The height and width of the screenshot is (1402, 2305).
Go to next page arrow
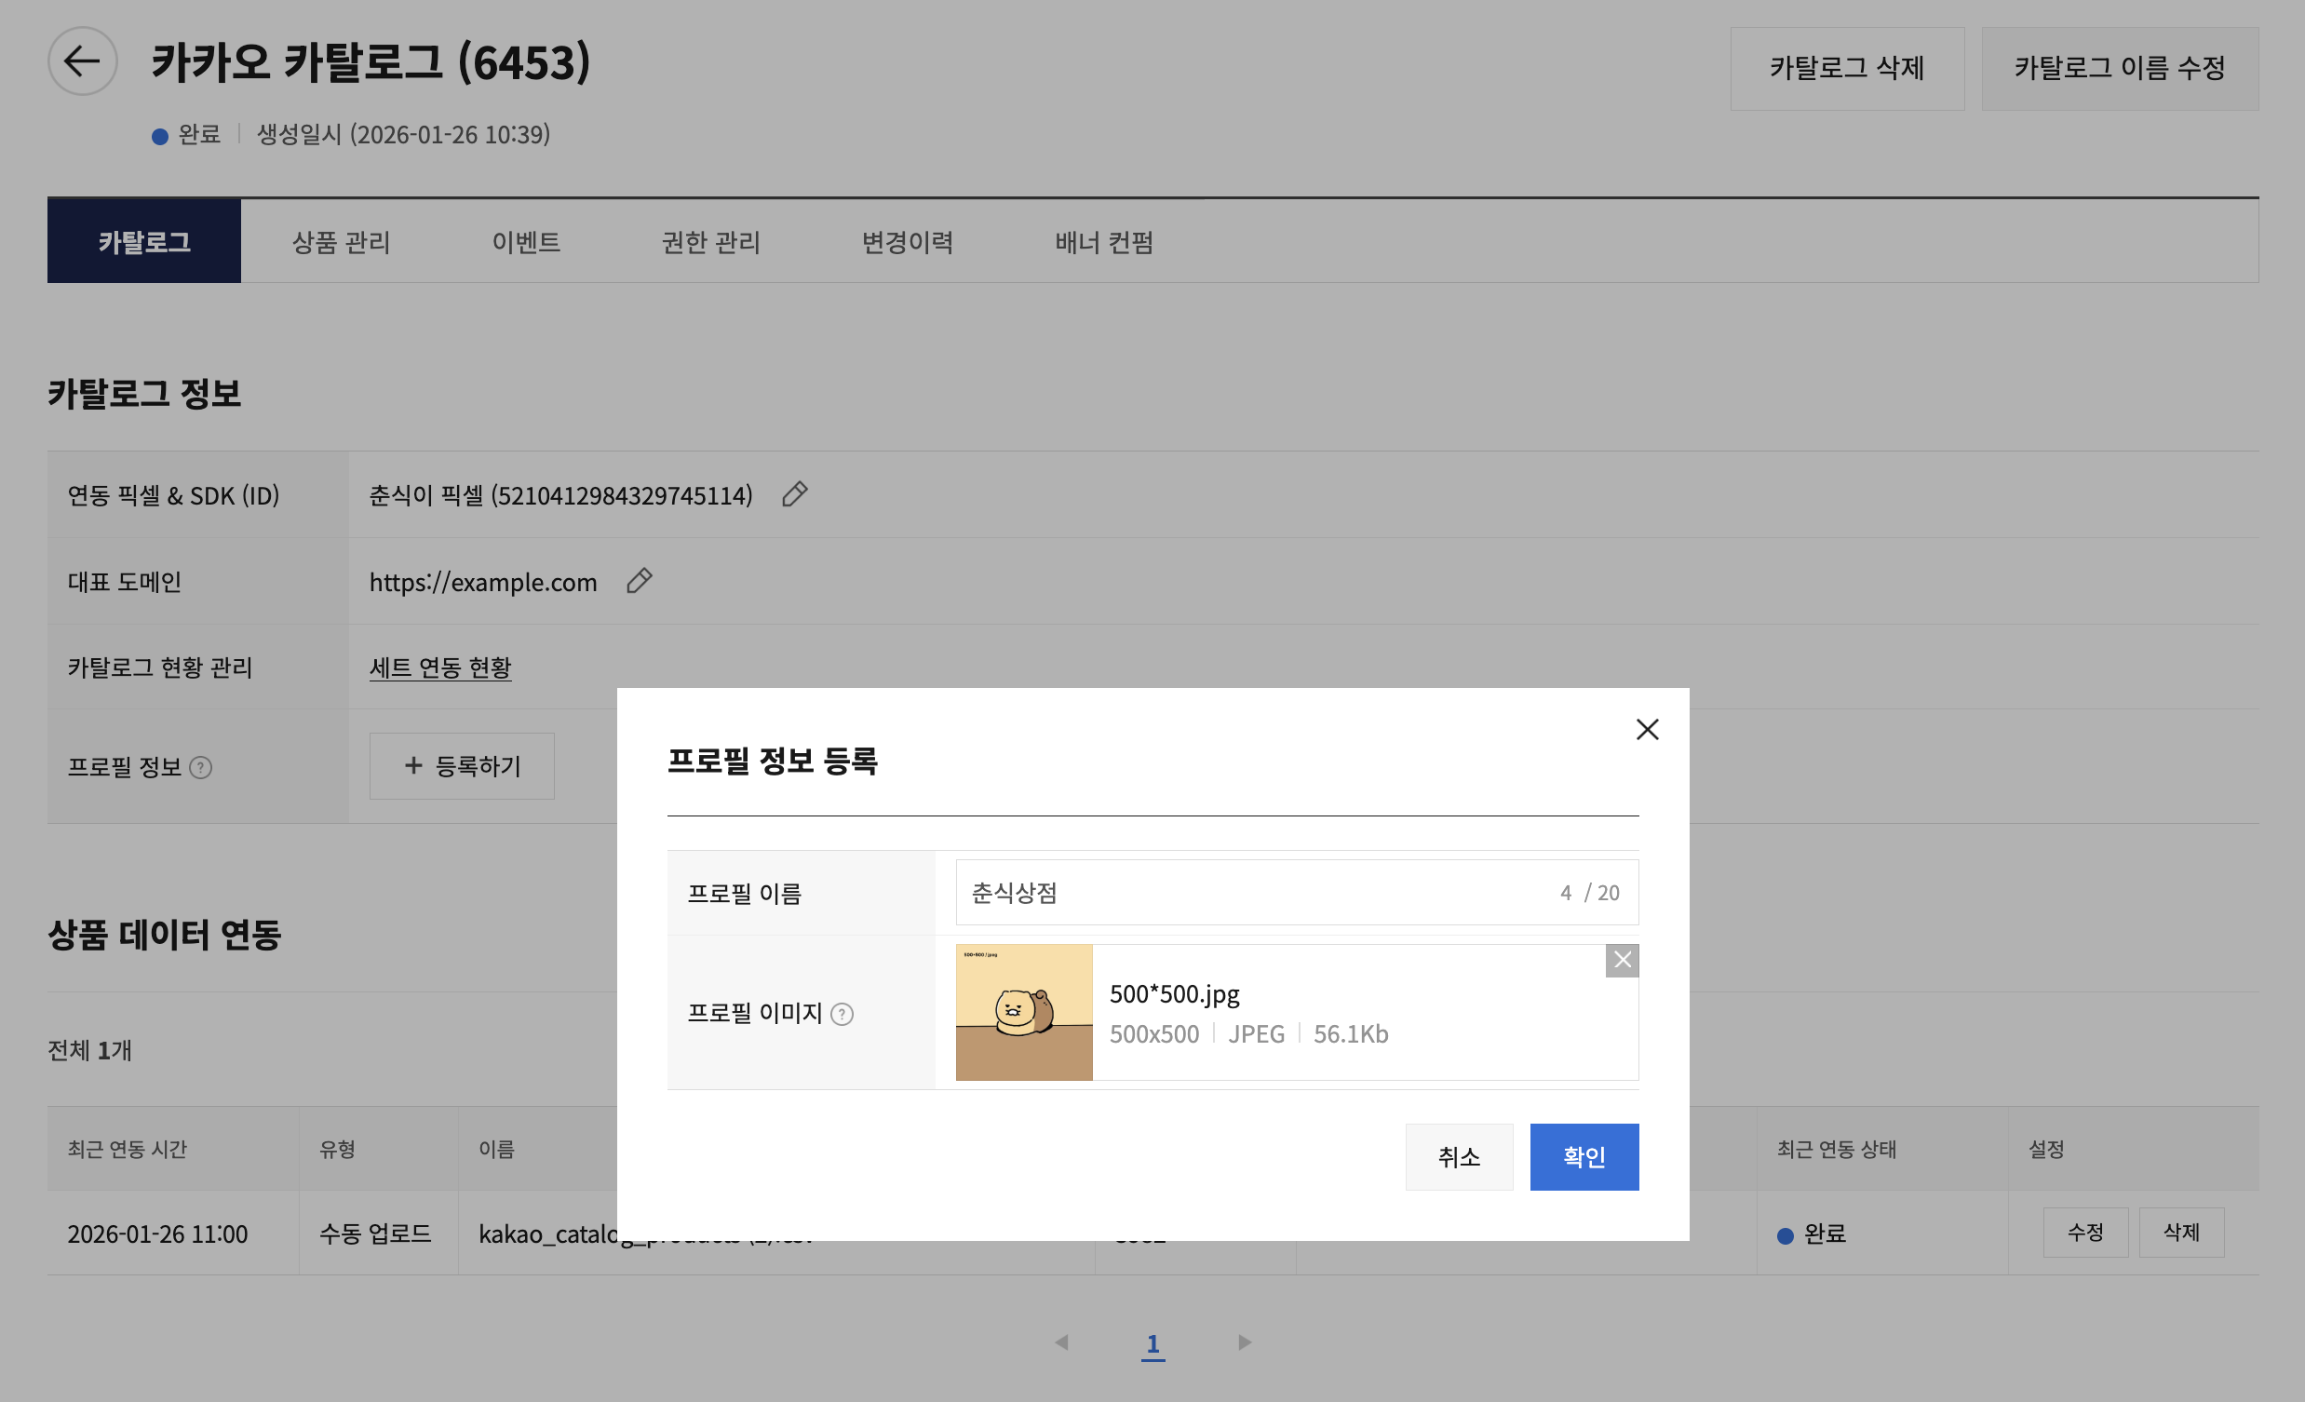pos(1244,1342)
